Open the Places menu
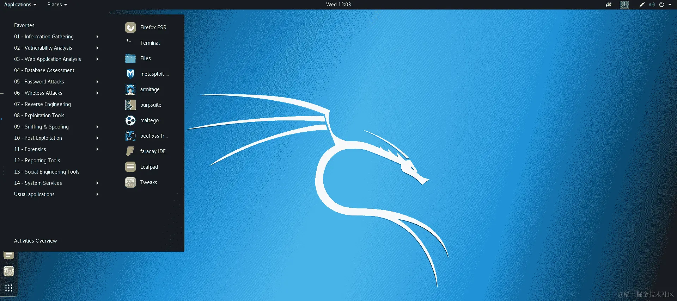Screen dimensions: 677x301 [x=57, y=5]
